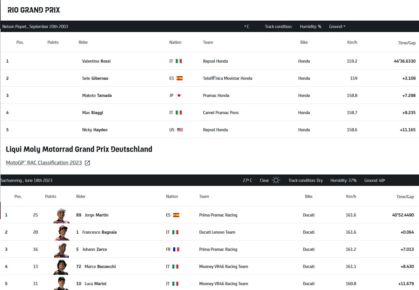Click the 160.8 Km/h speed value
Image resolution: width=419 pixels, height=290 pixels.
[351, 284]
